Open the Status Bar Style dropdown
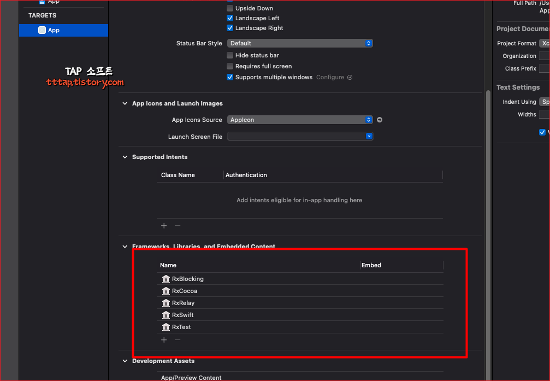 300,43
